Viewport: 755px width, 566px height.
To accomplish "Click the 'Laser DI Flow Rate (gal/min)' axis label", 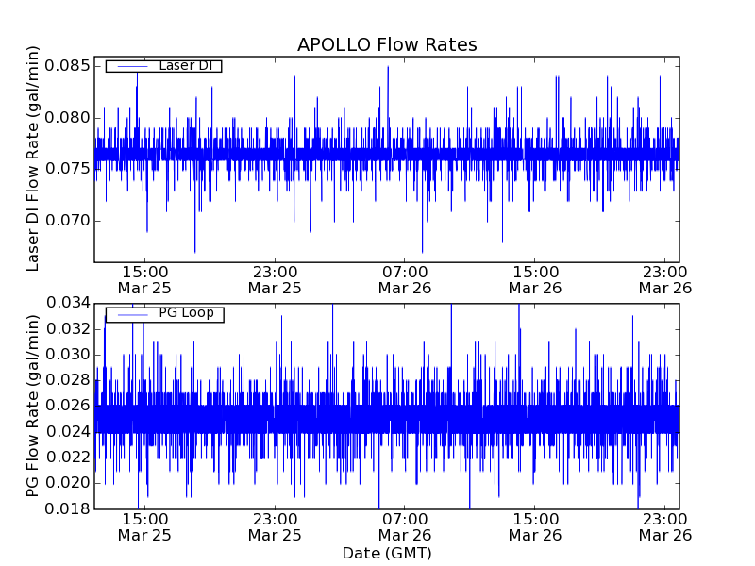I will (32, 158).
